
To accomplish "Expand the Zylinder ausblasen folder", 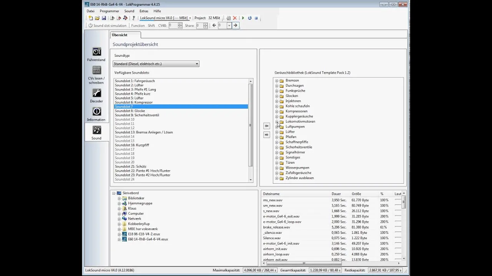I will click(277, 178).
